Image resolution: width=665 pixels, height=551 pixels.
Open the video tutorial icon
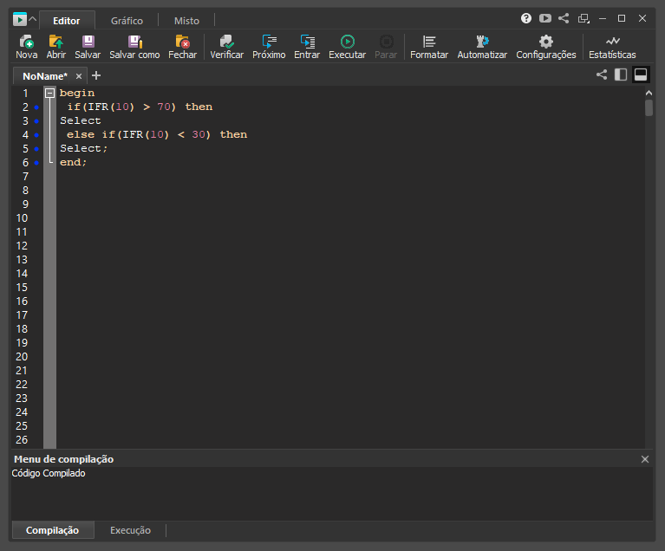545,18
